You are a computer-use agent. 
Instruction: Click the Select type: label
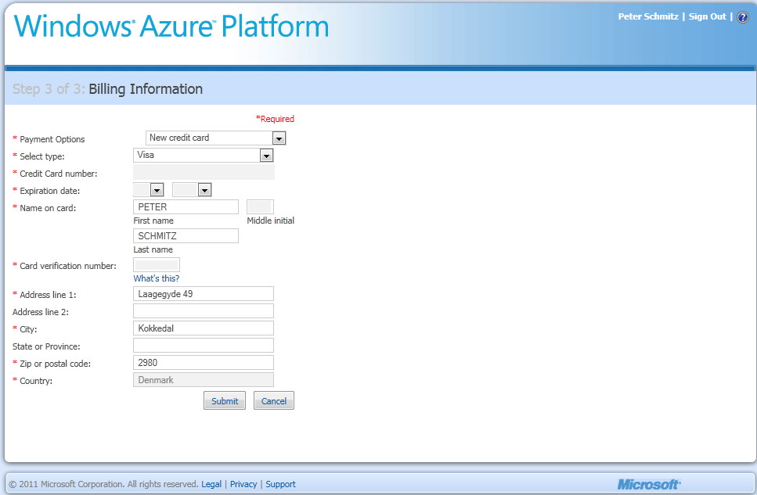tap(42, 156)
